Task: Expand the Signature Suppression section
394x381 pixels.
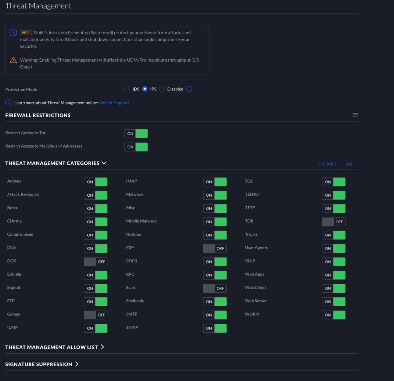Action: [77, 364]
